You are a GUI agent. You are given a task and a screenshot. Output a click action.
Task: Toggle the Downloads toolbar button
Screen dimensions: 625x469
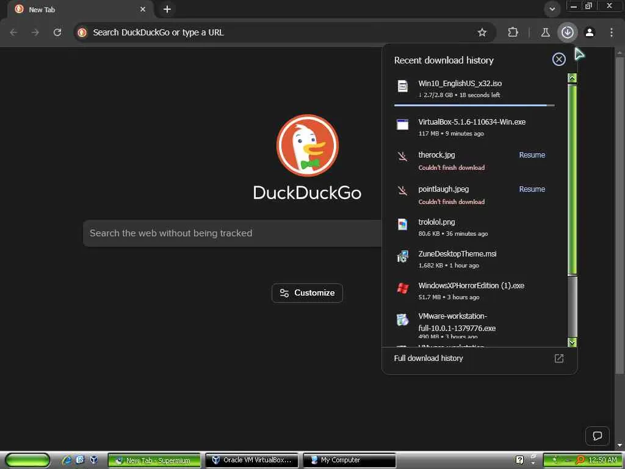click(567, 32)
